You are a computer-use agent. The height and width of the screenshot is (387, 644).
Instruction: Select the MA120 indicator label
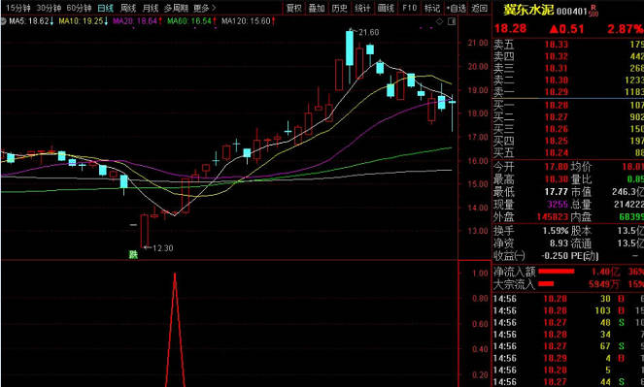pos(248,21)
